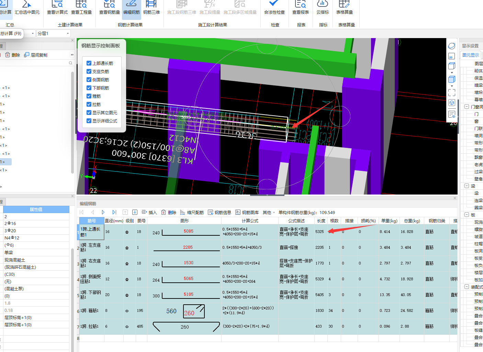Click the search icon in component list
The image size is (483, 352).
[x=70, y=63]
